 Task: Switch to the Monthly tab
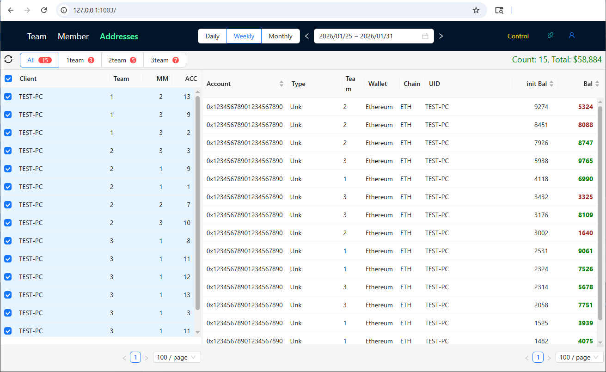coord(281,36)
